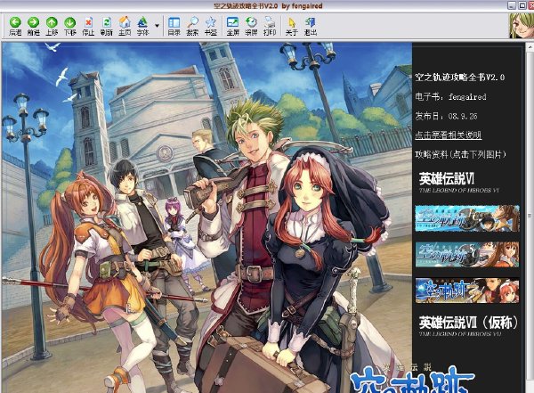This screenshot has width=534, height=393.
Task: Click the character avatar in top-right corner
Action: (521, 26)
